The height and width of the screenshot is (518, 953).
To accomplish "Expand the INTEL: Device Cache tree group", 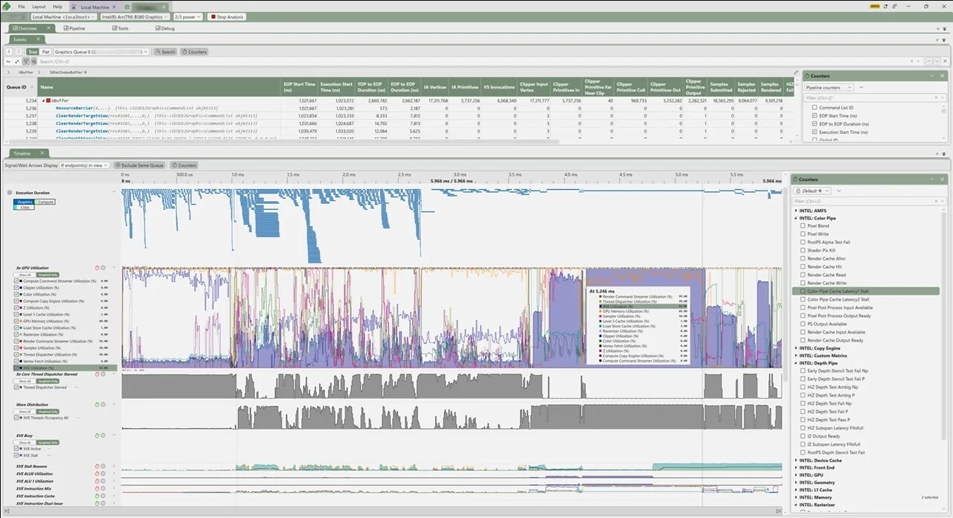I will [x=797, y=460].
